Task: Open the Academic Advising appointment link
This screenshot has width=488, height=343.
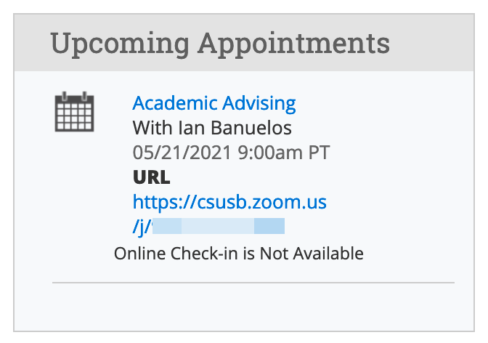Action: (x=214, y=103)
